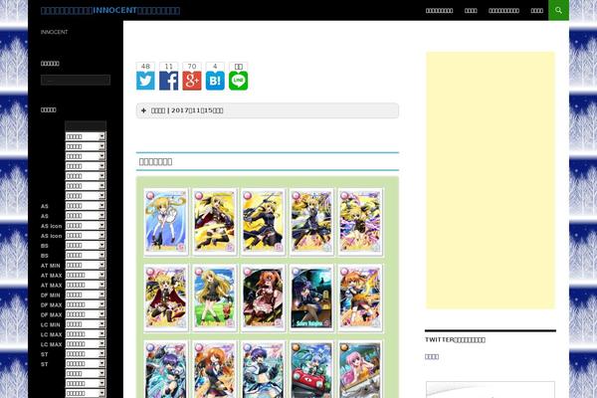Open the blonde girl card on blue background
This screenshot has width=597, height=398.
pos(166,222)
